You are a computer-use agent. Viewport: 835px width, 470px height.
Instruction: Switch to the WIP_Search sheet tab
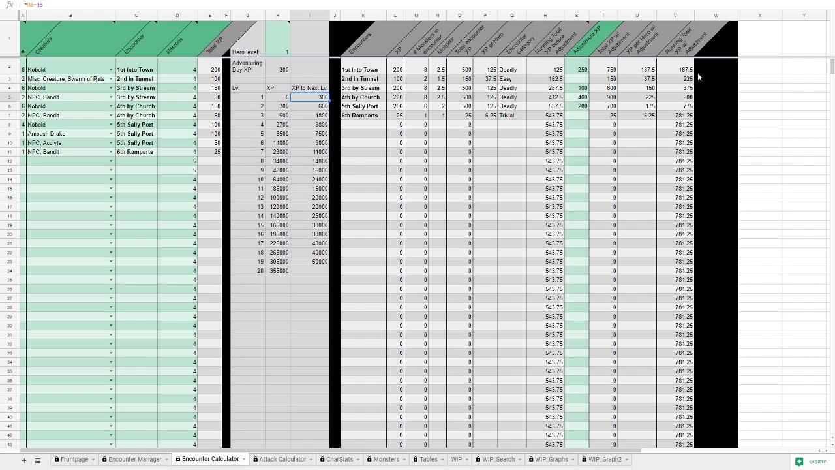498,460
